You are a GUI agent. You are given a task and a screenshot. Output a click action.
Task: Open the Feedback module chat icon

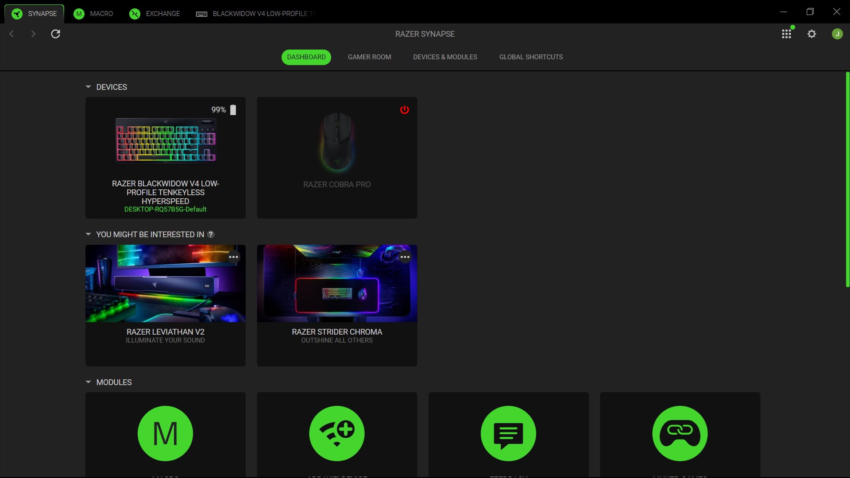(x=508, y=434)
